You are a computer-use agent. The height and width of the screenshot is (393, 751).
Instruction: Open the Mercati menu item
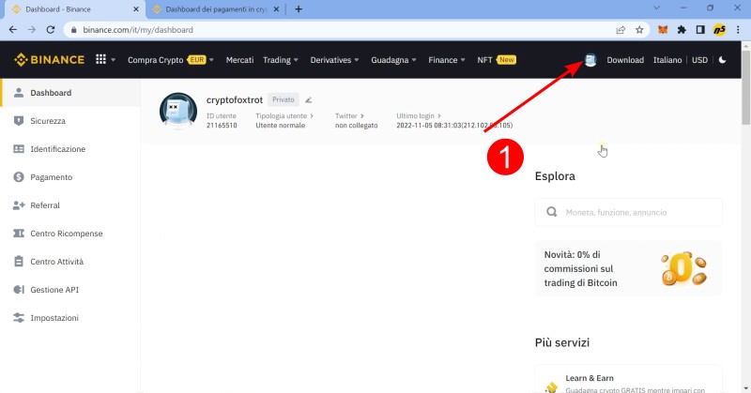click(239, 60)
